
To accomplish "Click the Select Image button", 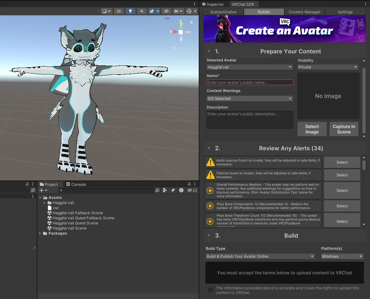I will coord(312,129).
